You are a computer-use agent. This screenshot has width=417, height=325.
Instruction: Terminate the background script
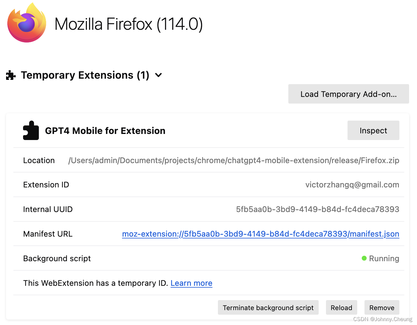(x=268, y=307)
